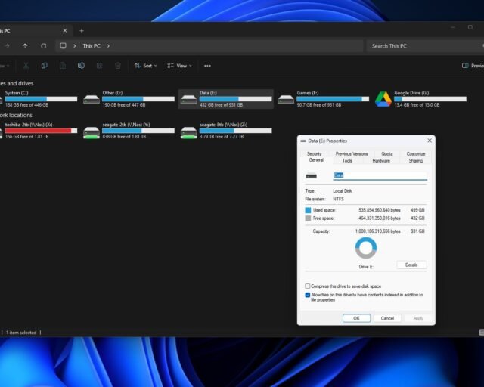Select seagate-8tb (Z:) network drive icon
The height and width of the screenshot is (387, 484).
tap(189, 132)
